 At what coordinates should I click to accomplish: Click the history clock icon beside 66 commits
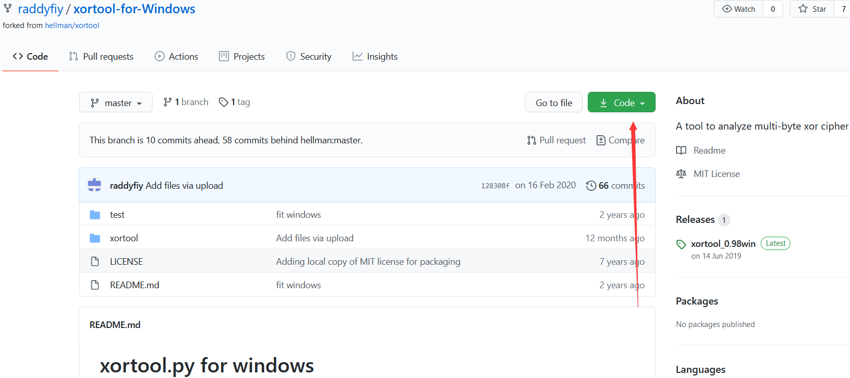click(591, 186)
